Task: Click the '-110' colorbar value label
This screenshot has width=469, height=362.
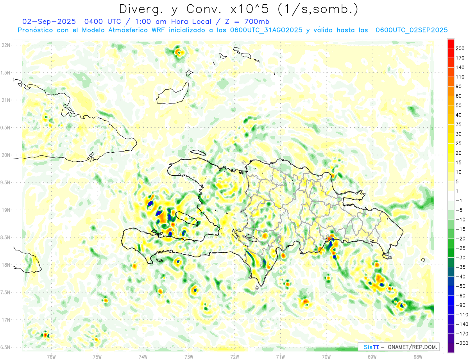Action: click(x=463, y=315)
